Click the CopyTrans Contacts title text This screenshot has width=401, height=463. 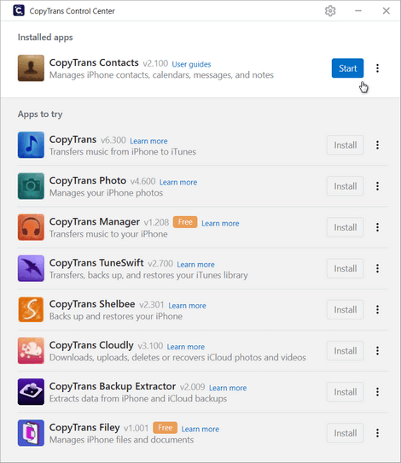pyautogui.click(x=94, y=63)
